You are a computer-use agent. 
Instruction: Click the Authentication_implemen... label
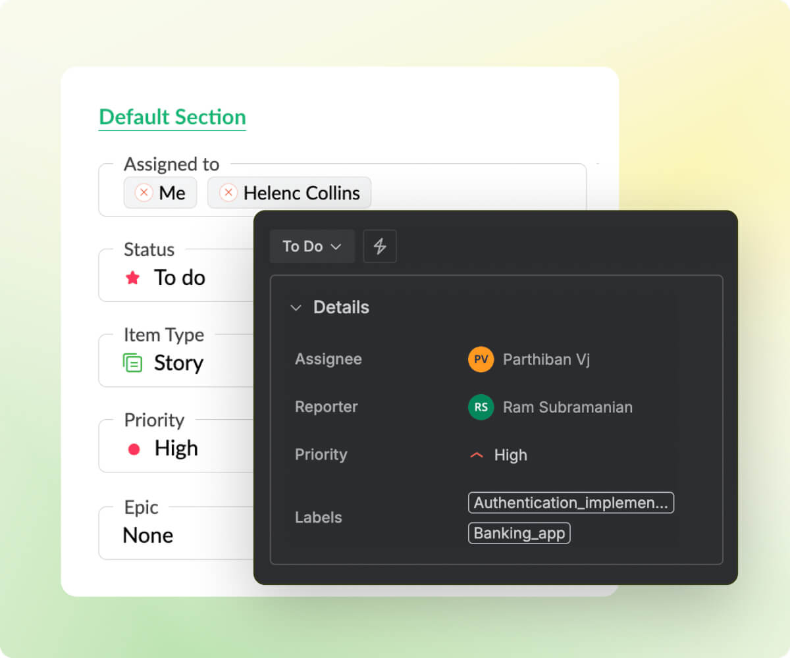571,503
